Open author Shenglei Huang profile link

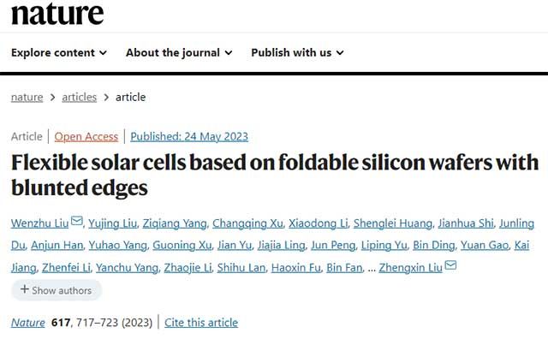point(393,223)
